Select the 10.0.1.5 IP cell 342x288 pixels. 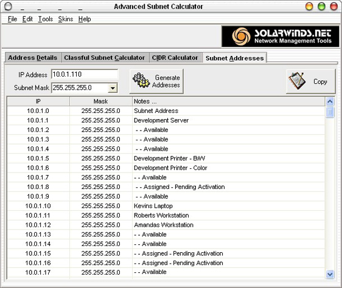pyautogui.click(x=38, y=159)
